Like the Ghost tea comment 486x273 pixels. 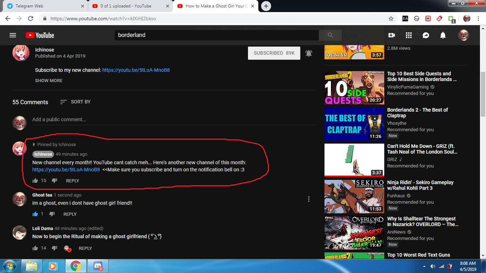[35, 214]
